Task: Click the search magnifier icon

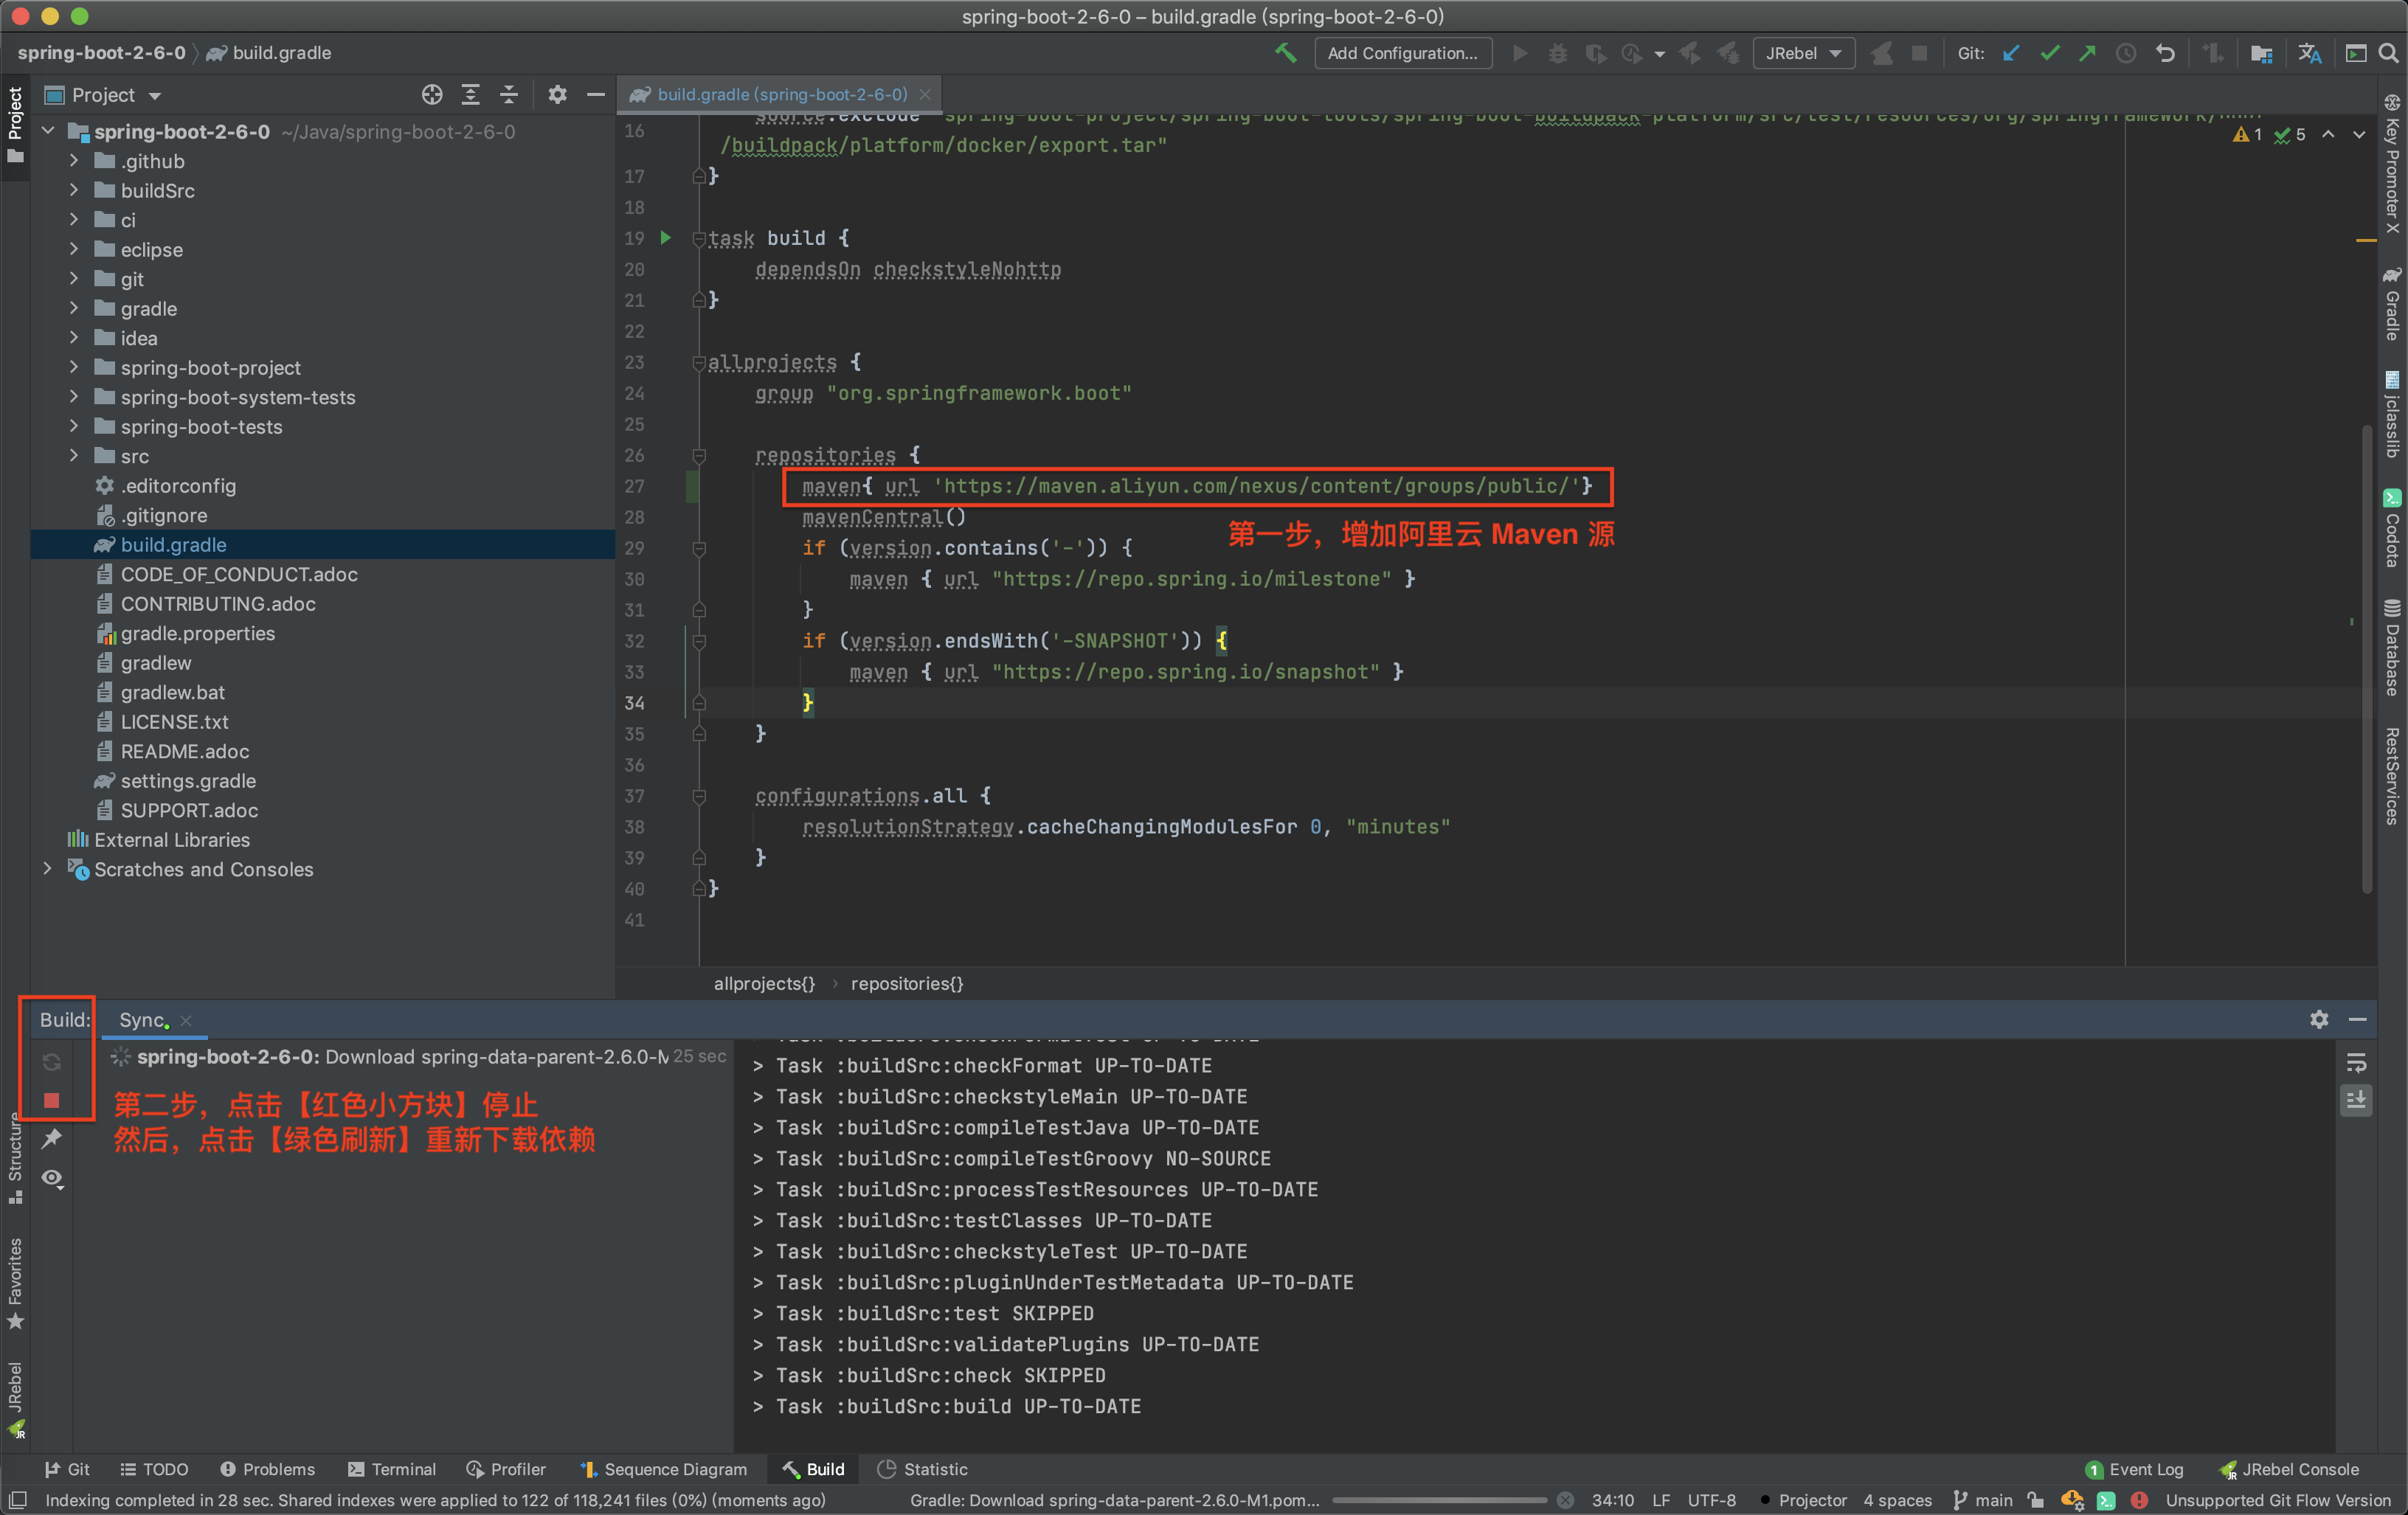Action: click(x=2389, y=53)
